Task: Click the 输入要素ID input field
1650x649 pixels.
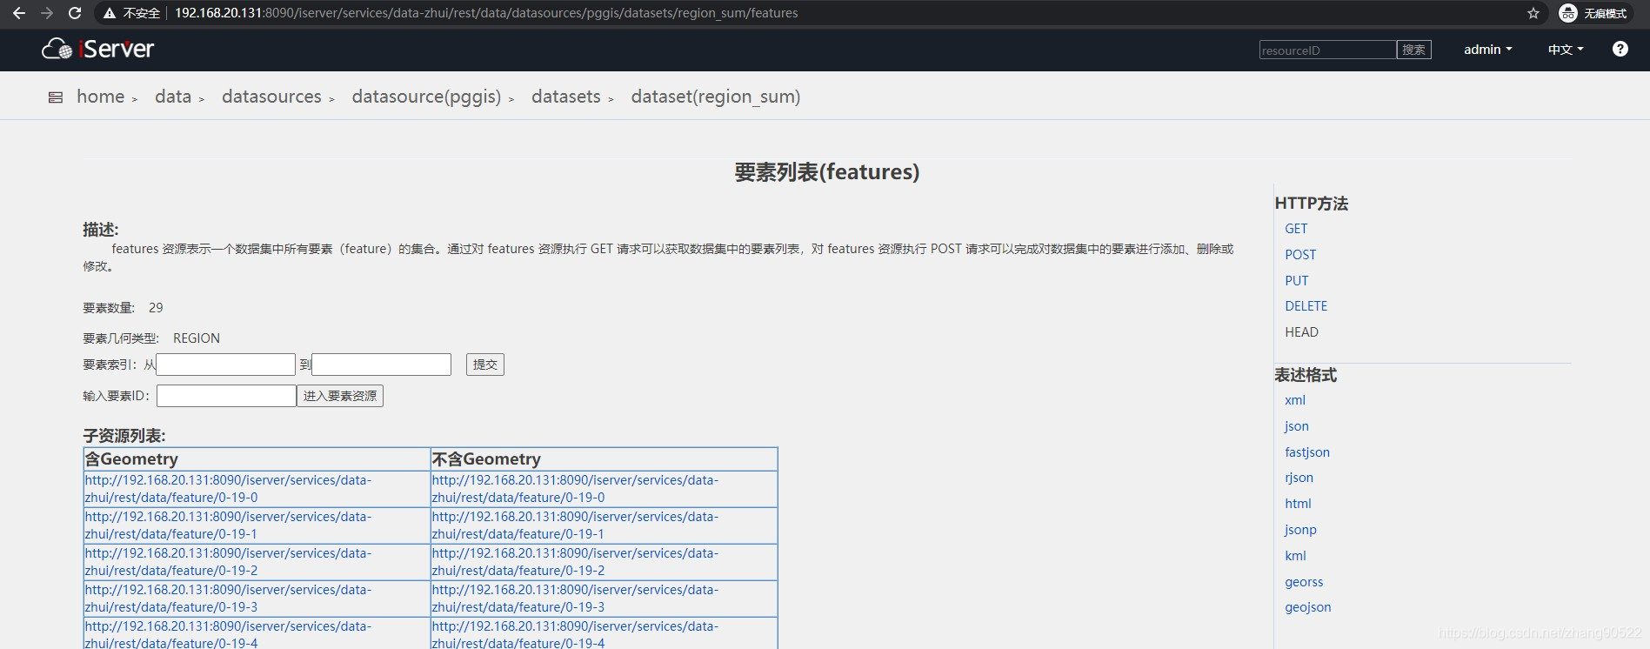Action: pyautogui.click(x=226, y=396)
